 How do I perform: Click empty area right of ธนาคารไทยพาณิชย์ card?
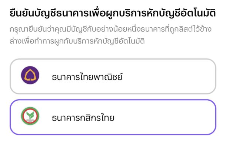(x=169, y=76)
